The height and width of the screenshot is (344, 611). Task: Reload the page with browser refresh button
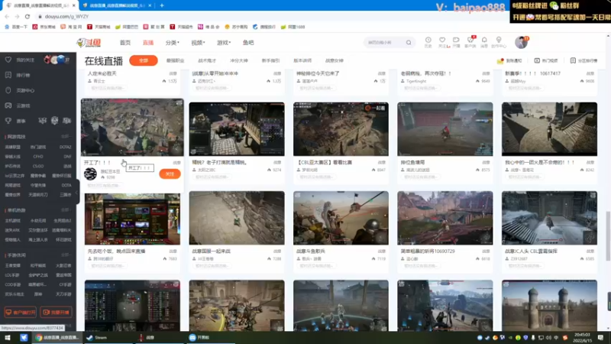27,16
